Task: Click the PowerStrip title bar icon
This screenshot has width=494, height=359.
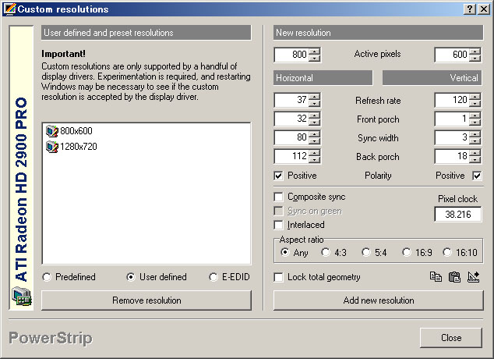Action: pos(10,9)
